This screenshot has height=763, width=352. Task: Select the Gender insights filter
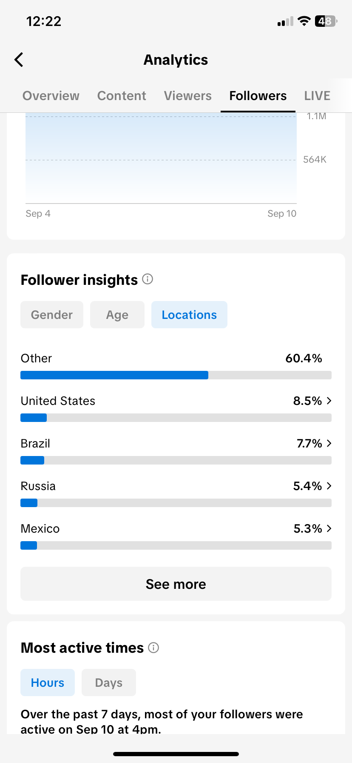click(52, 315)
